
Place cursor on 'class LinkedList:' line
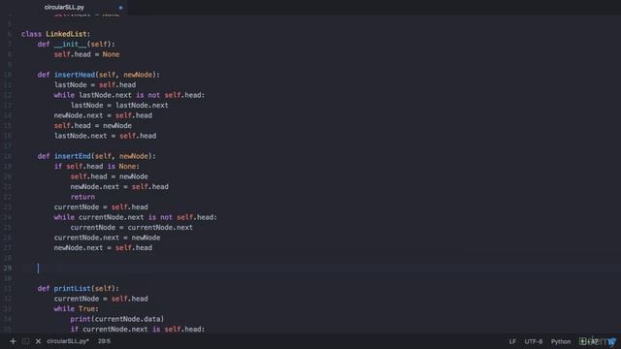tap(55, 34)
